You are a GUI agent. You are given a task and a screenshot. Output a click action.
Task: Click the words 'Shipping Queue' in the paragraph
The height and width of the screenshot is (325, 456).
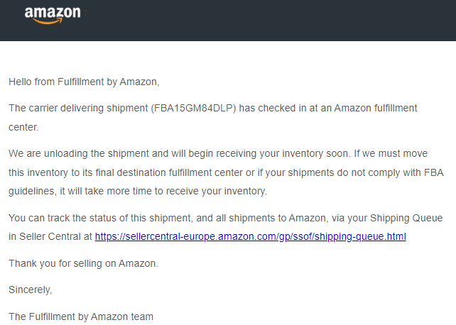point(406,218)
